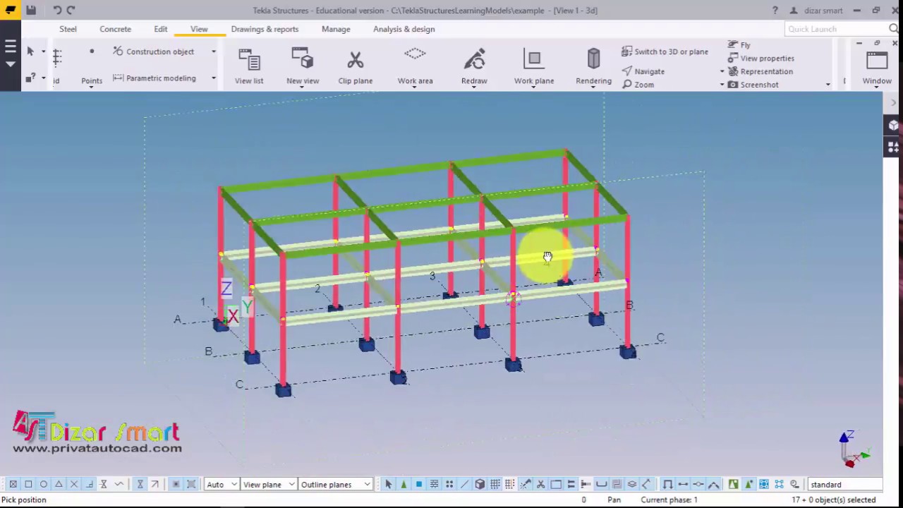
Task: Expand Construction object dropdown arrow
Action: [214, 52]
